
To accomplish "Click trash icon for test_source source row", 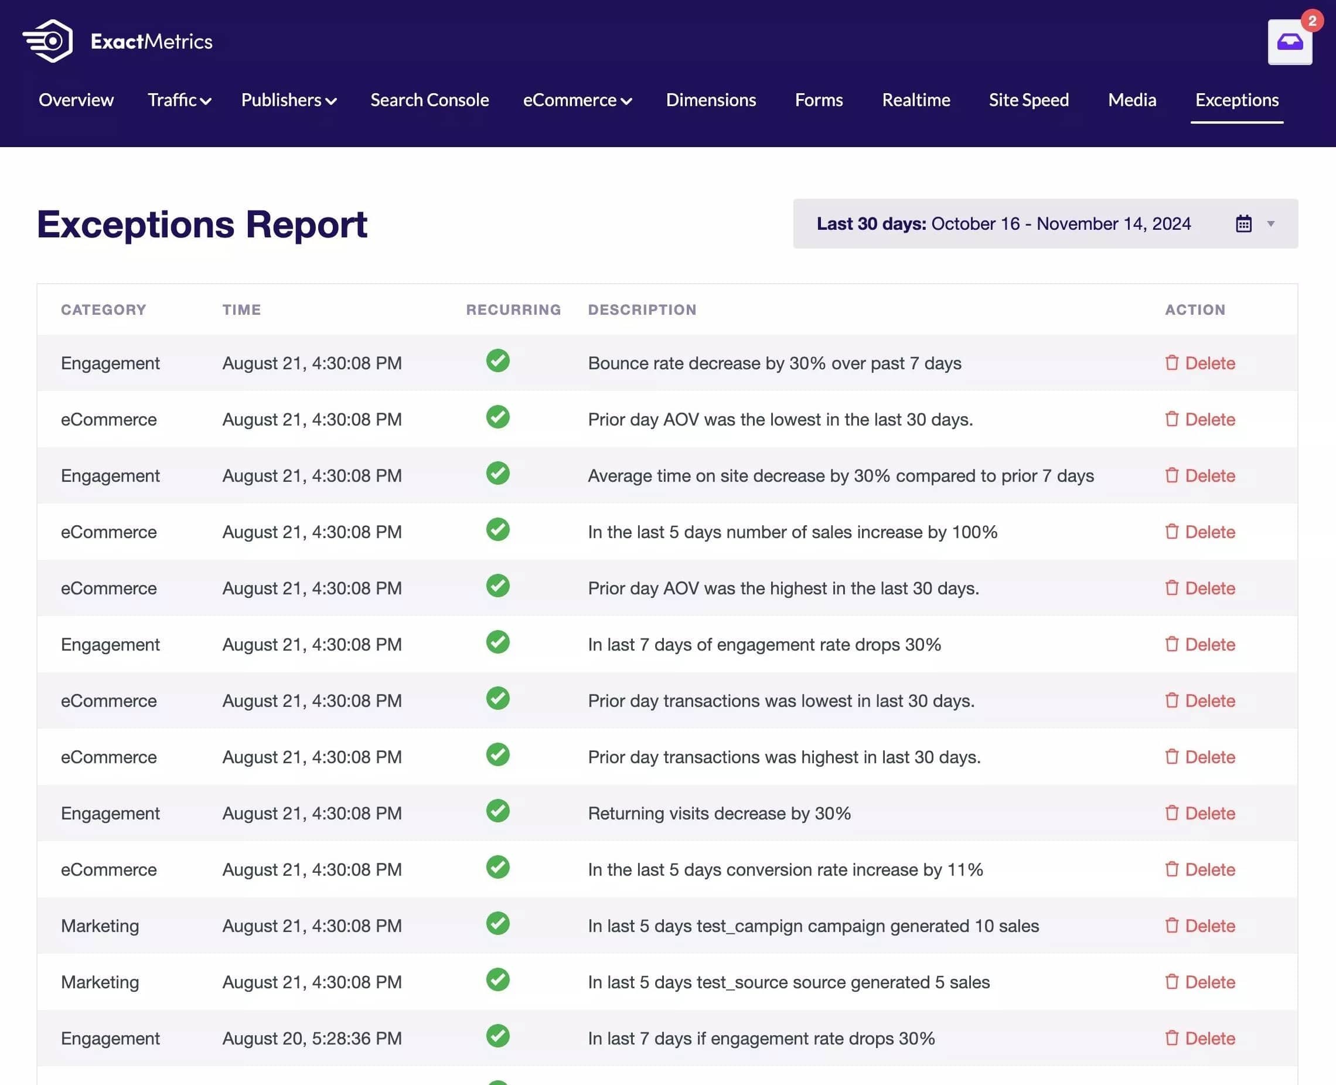I will [x=1172, y=982].
